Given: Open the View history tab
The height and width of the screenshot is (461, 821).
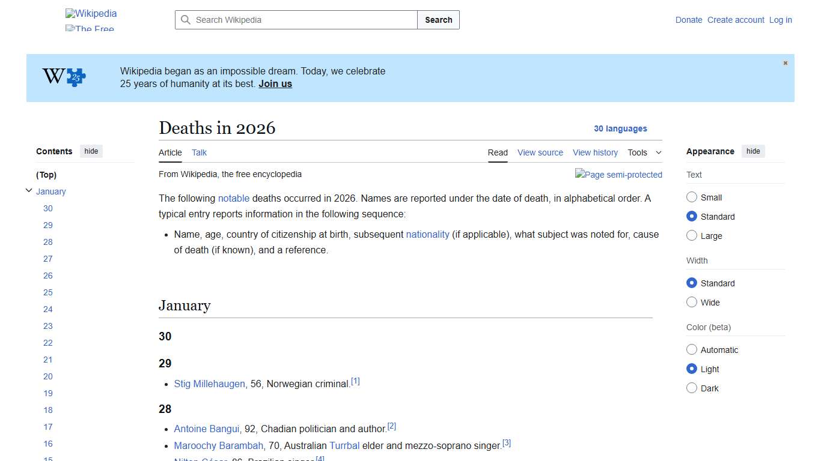Looking at the screenshot, I should pyautogui.click(x=595, y=152).
